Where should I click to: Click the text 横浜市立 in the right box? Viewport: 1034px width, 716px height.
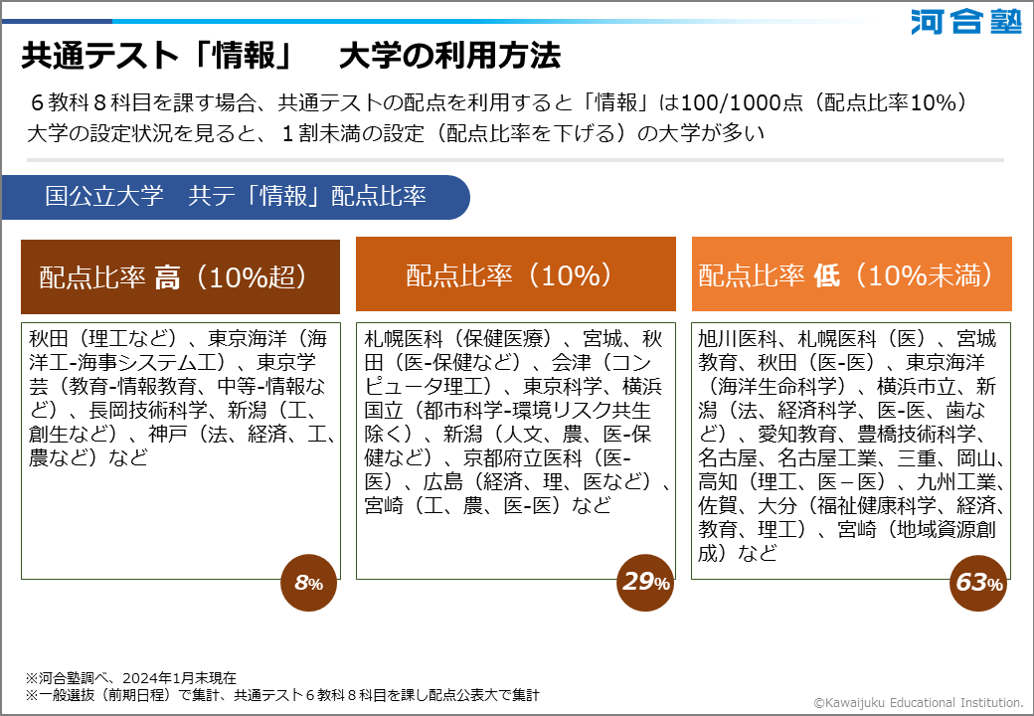(x=916, y=387)
